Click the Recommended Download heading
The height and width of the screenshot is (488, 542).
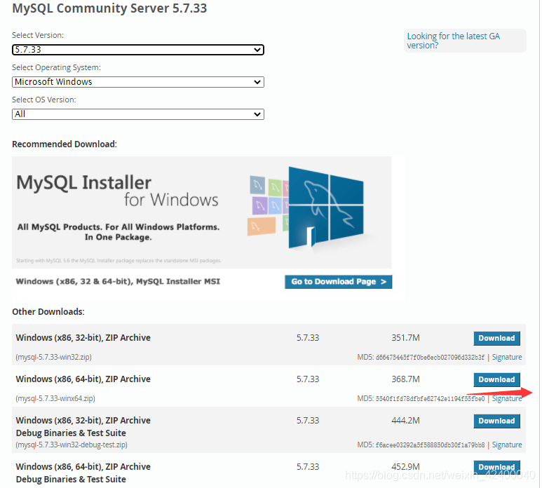(x=65, y=144)
